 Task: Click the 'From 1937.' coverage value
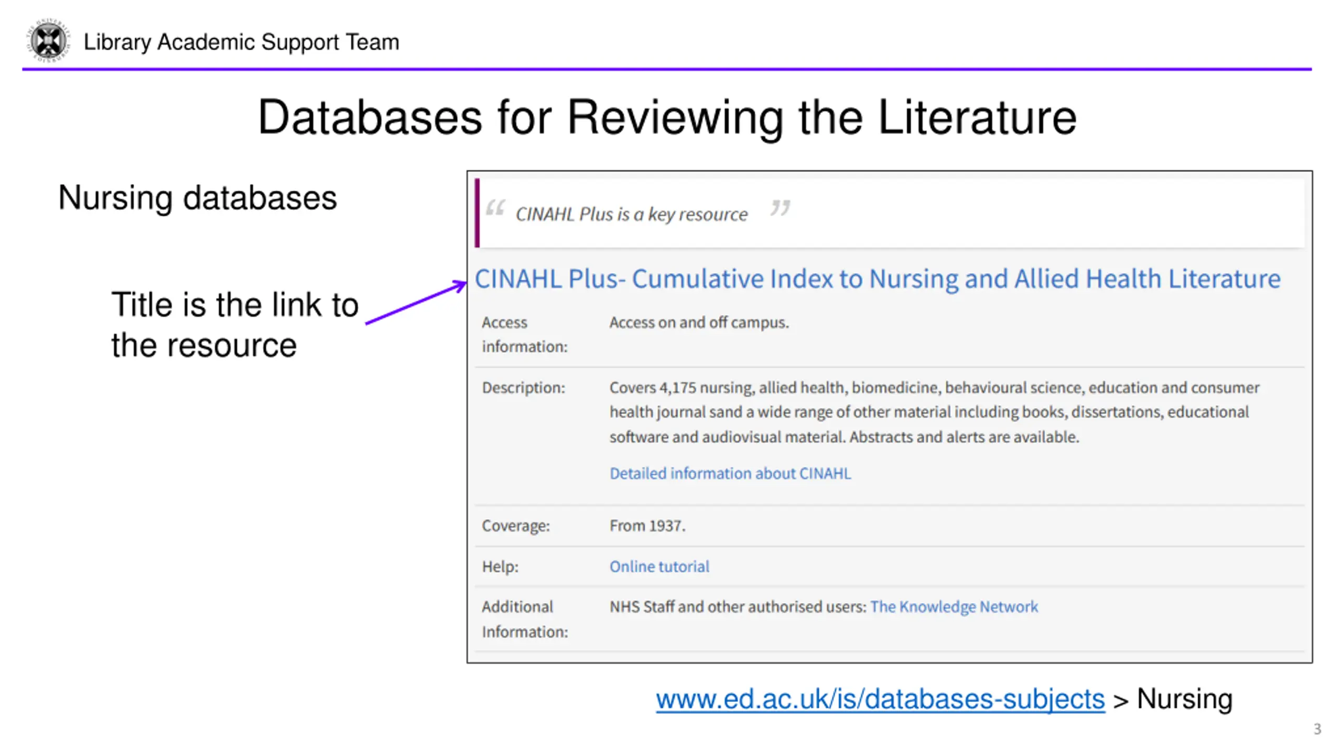(x=647, y=526)
